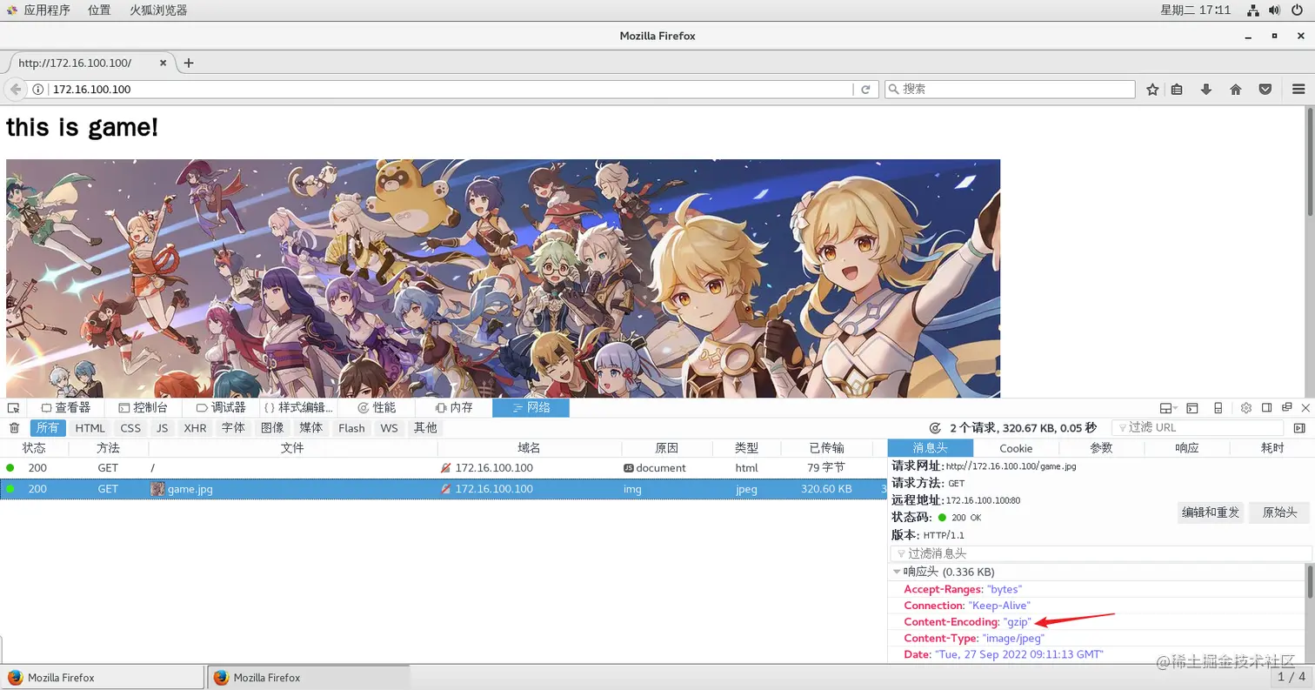Switch to the 内存 devtools tab

coord(454,408)
